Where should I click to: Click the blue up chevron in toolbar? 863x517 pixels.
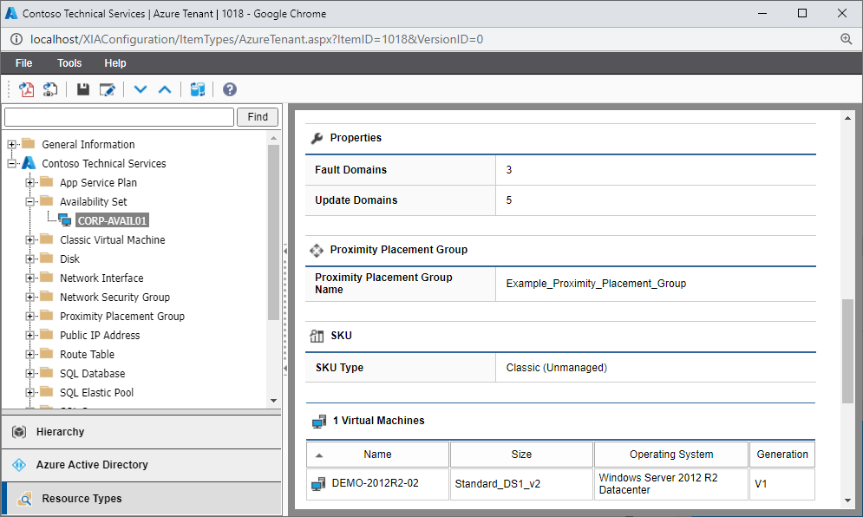tap(165, 89)
